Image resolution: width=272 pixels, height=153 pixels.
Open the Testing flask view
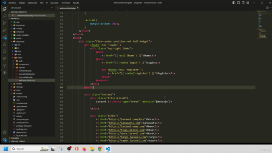tap(5, 44)
